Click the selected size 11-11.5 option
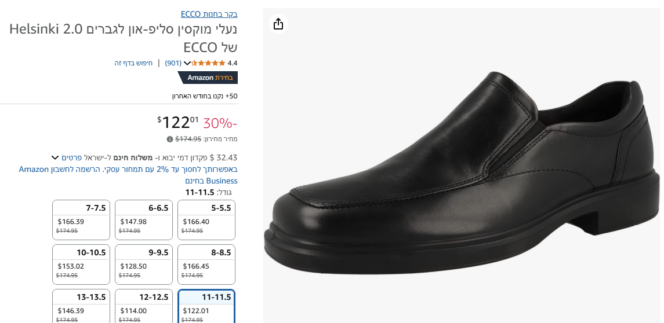The height and width of the screenshot is (323, 664). coord(206,306)
